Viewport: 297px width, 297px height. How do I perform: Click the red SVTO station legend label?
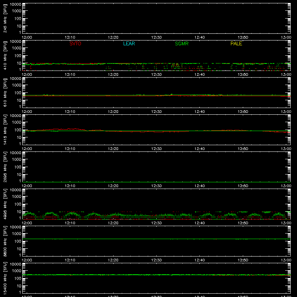click(x=75, y=43)
